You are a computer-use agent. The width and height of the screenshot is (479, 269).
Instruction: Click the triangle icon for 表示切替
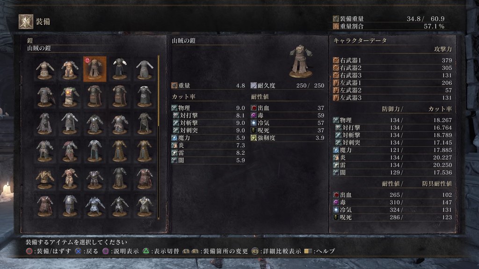click(x=146, y=251)
